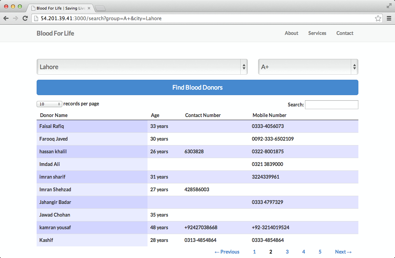Click mobile number +92-3214019524

click(x=270, y=228)
